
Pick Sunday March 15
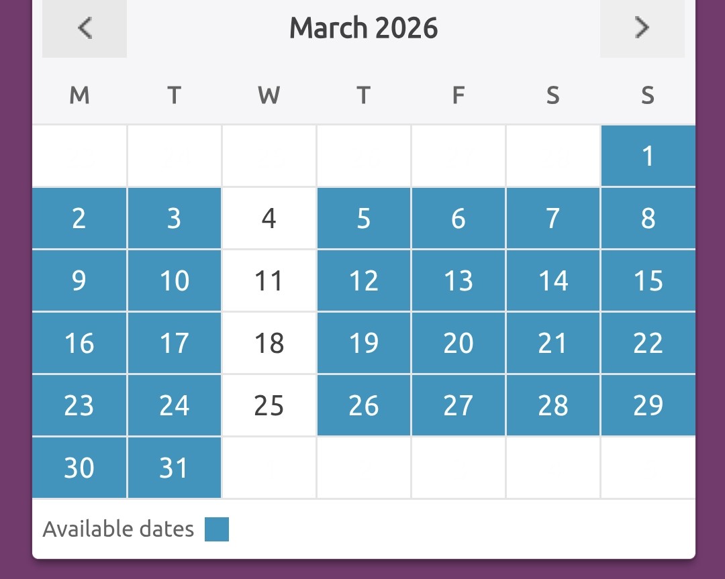click(x=648, y=280)
